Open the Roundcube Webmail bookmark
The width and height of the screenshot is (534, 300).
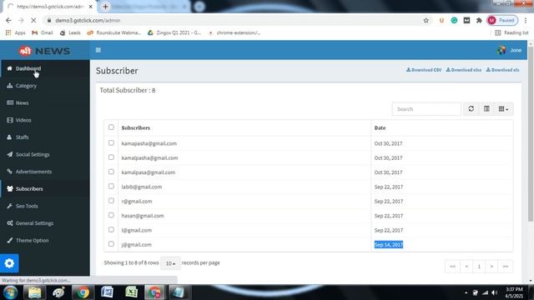[x=113, y=32]
